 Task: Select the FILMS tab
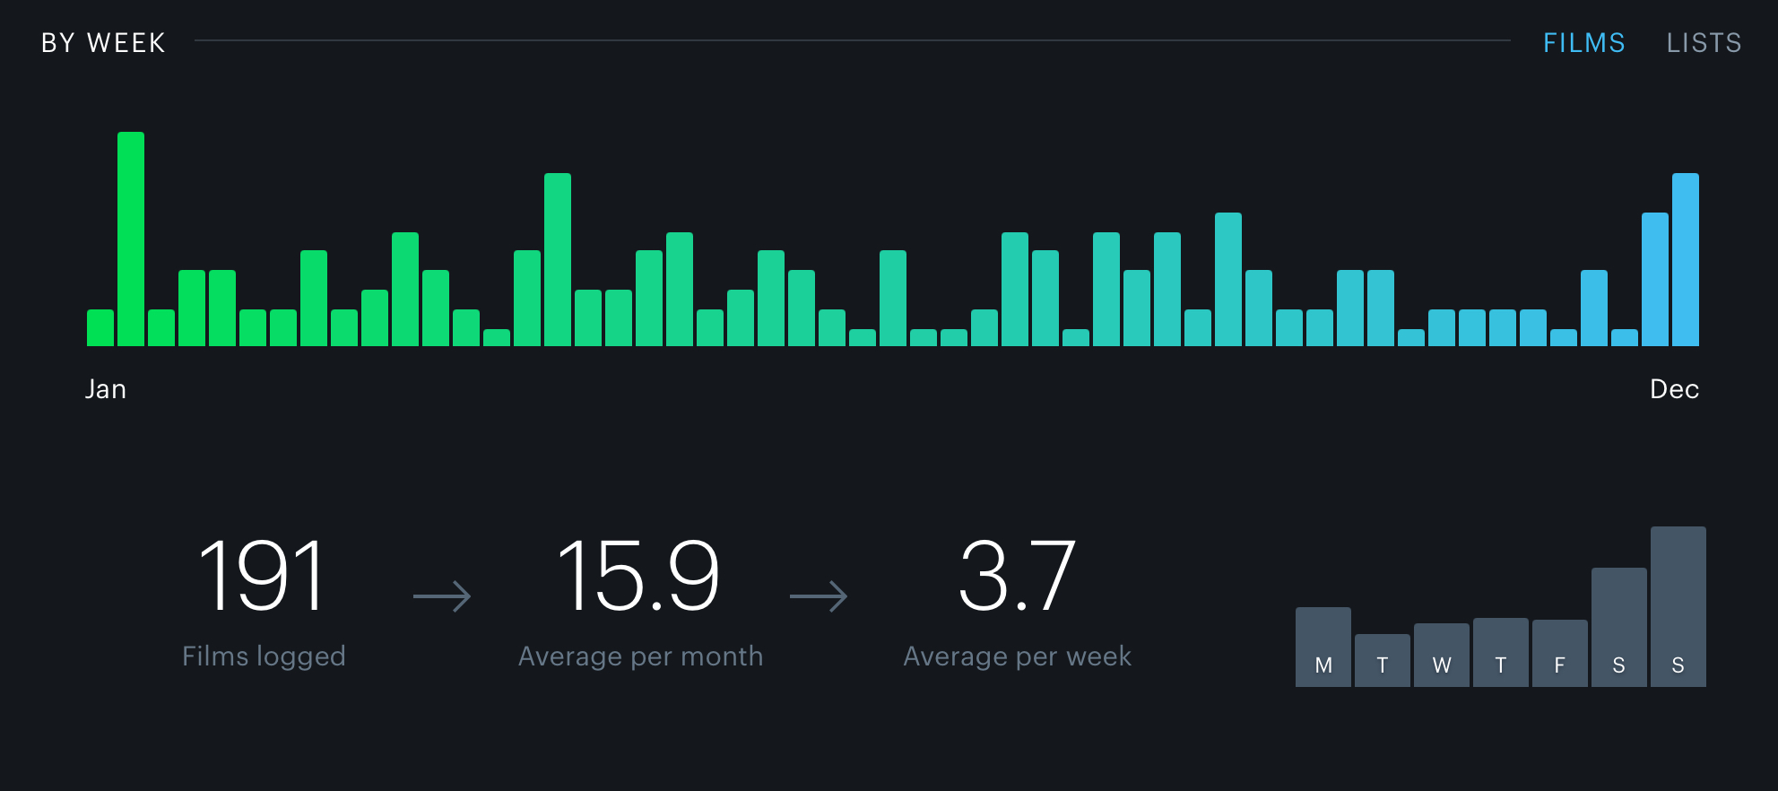[1583, 43]
